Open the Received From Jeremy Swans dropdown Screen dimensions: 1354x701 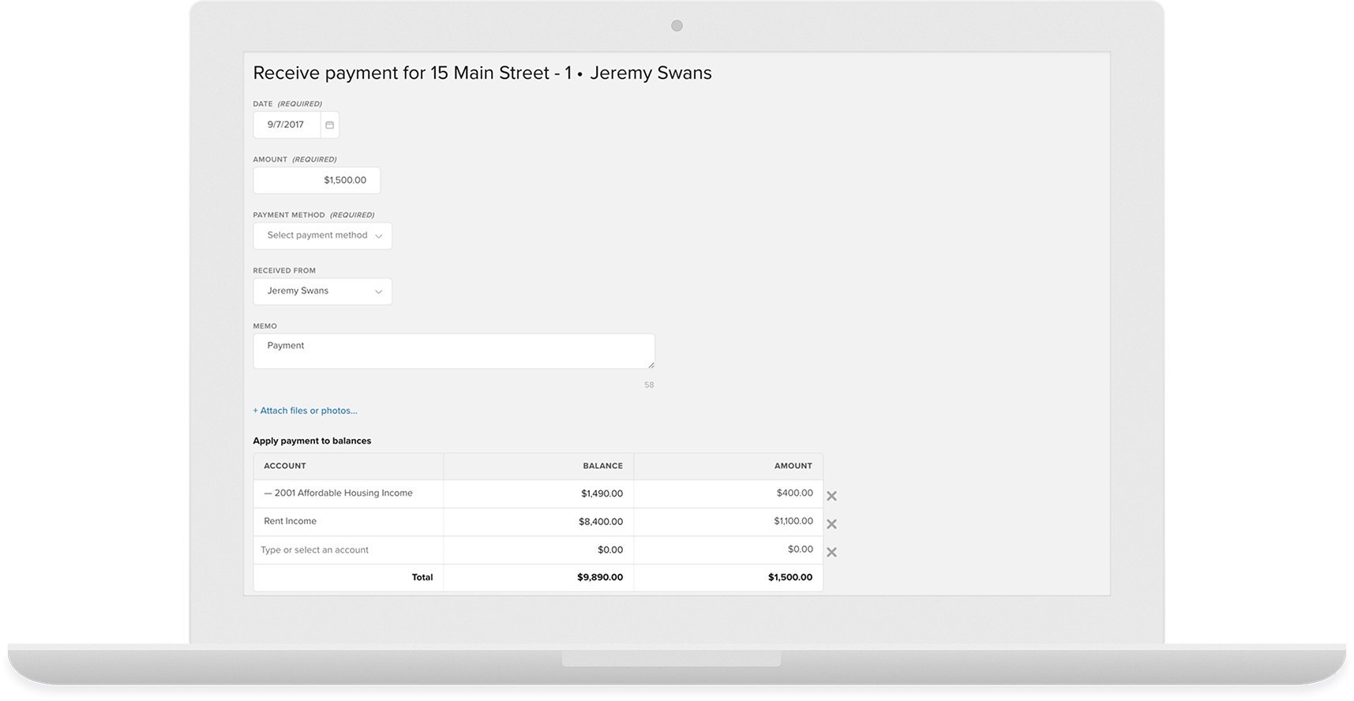coord(322,291)
